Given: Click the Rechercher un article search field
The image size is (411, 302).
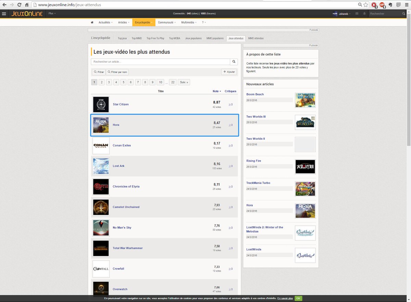Looking at the screenshot, I should (160, 62).
